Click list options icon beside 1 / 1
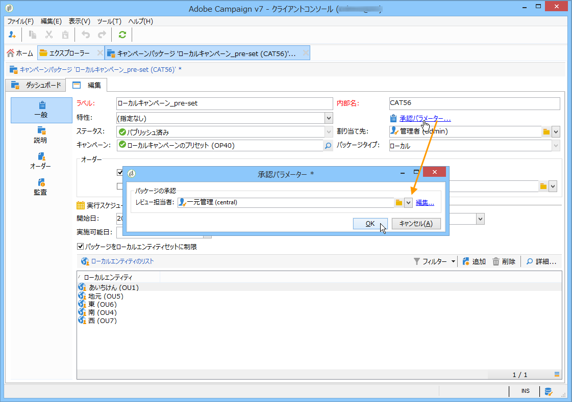This screenshot has height=402, width=572. pyautogui.click(x=557, y=374)
